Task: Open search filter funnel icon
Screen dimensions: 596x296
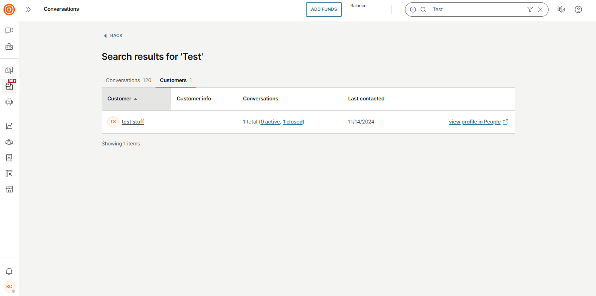Action: click(530, 10)
